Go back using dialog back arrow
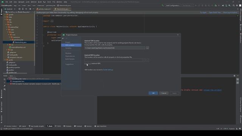Viewport: 242px width, 136px height. click(x=63, y=39)
